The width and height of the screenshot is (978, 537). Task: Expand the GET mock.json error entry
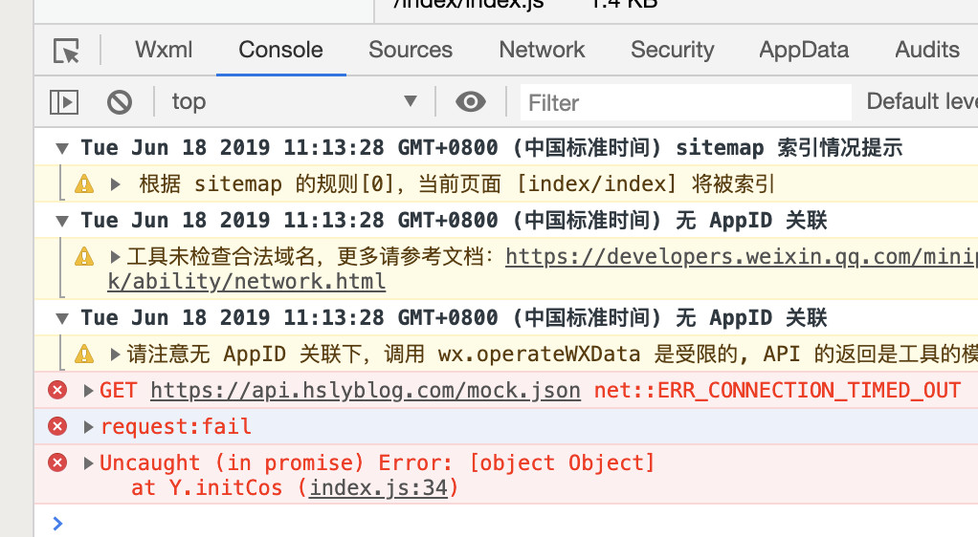click(x=89, y=391)
